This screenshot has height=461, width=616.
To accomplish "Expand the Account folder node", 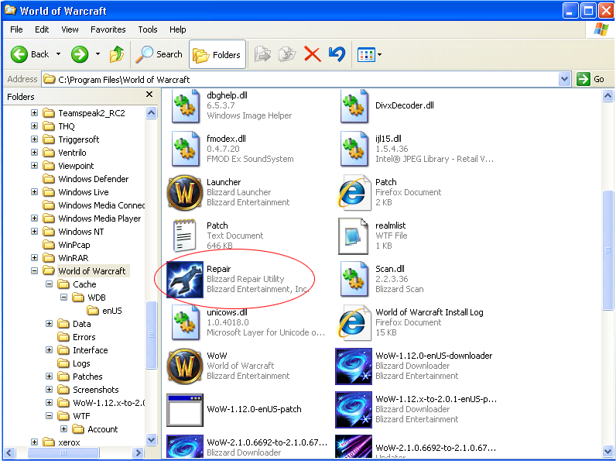I will click(x=63, y=428).
